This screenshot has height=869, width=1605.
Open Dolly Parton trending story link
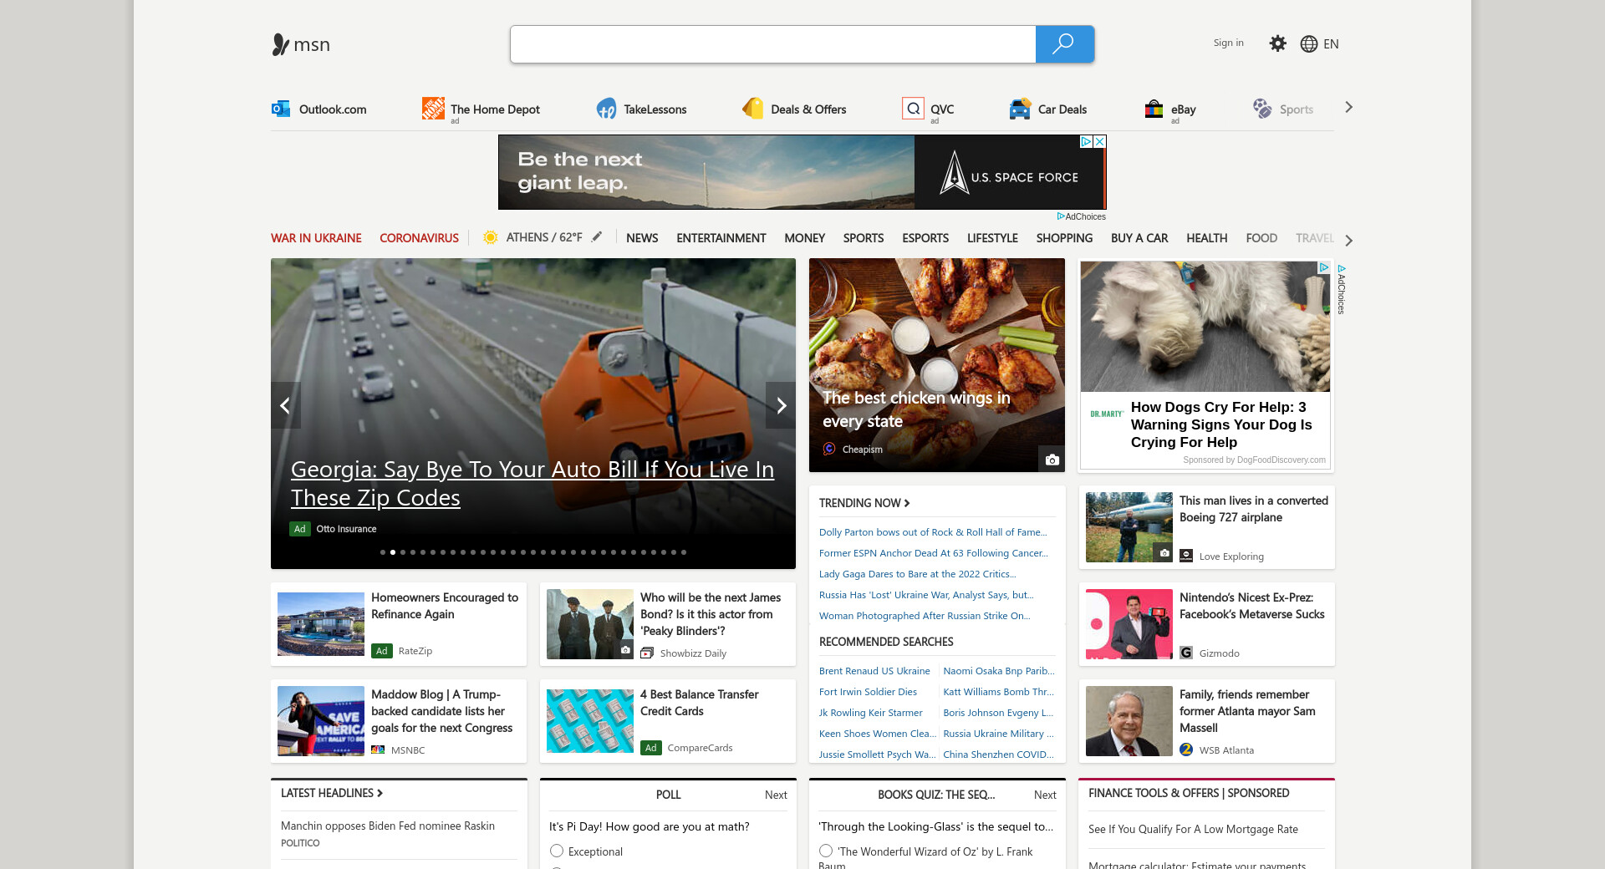click(932, 532)
